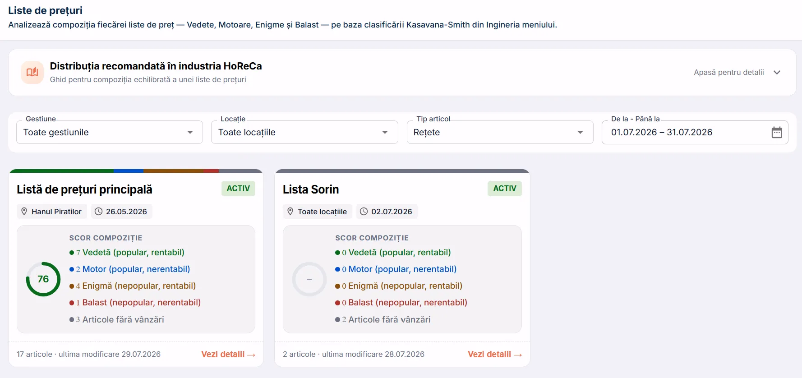Click the ACTIV badge on Lista Sorin

coord(505,189)
